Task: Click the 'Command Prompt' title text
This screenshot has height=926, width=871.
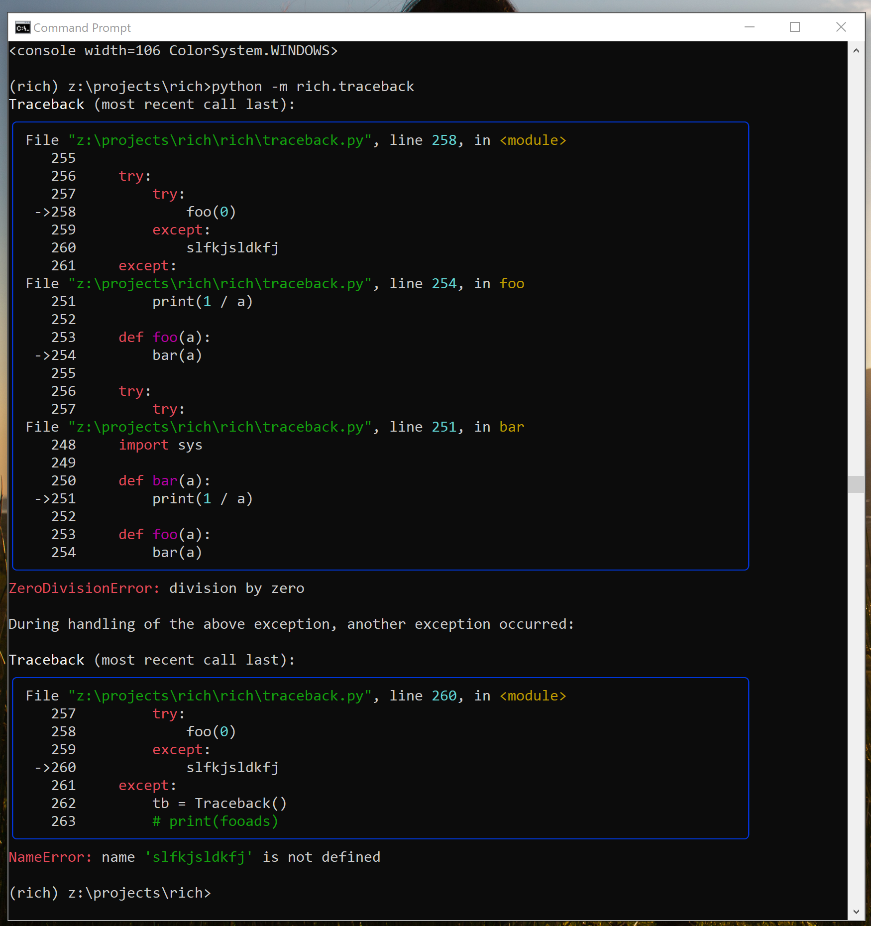Action: click(82, 28)
